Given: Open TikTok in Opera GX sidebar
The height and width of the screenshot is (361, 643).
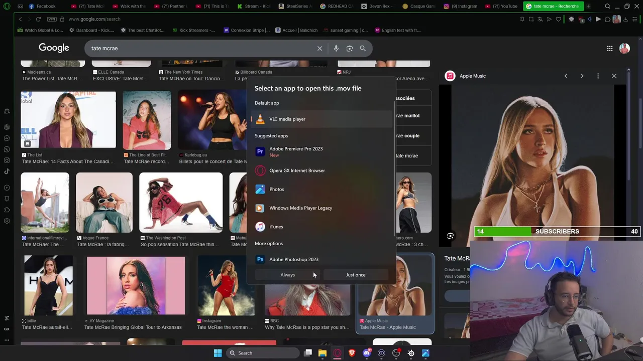Looking at the screenshot, I should pos(7,171).
